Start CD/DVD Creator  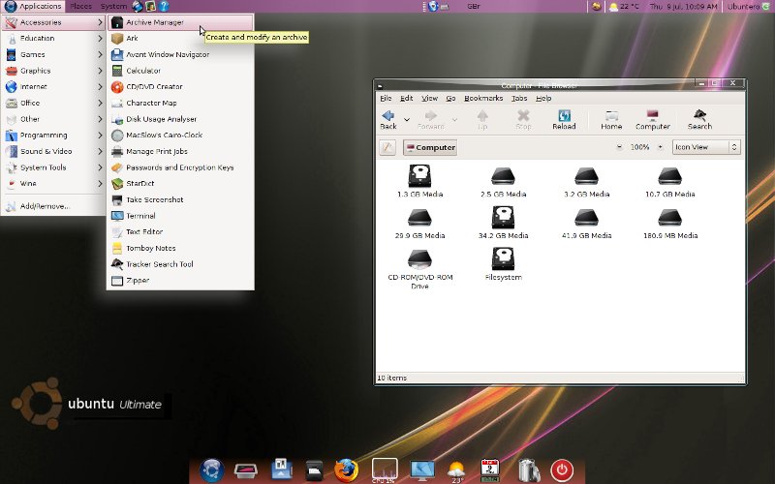tap(180, 86)
